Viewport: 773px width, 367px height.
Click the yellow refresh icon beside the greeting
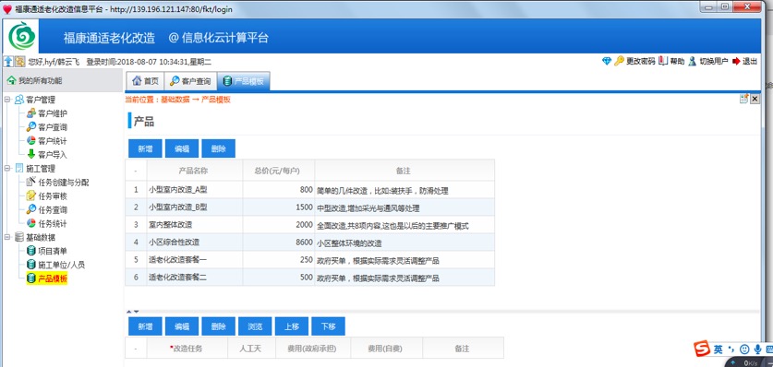(x=19, y=62)
